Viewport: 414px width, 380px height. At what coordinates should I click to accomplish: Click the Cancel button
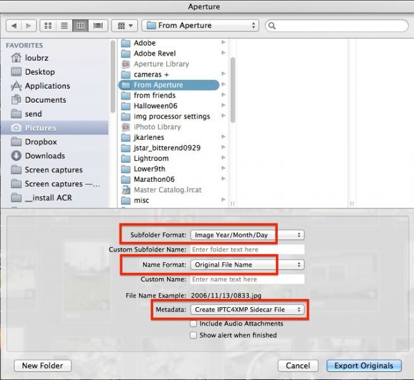click(298, 365)
